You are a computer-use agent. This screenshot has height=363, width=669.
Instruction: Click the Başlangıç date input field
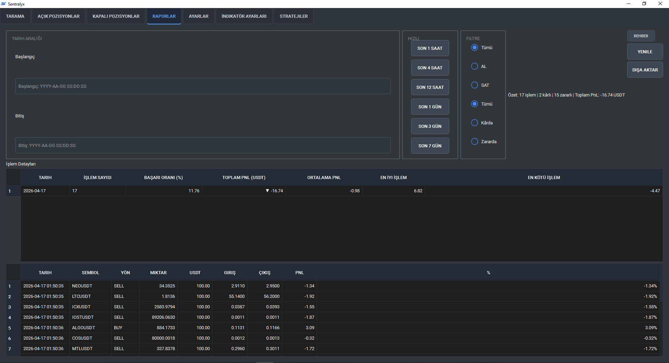(202, 86)
